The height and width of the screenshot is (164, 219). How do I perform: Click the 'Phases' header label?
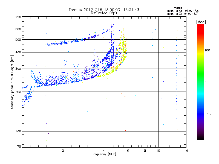pos(177,8)
